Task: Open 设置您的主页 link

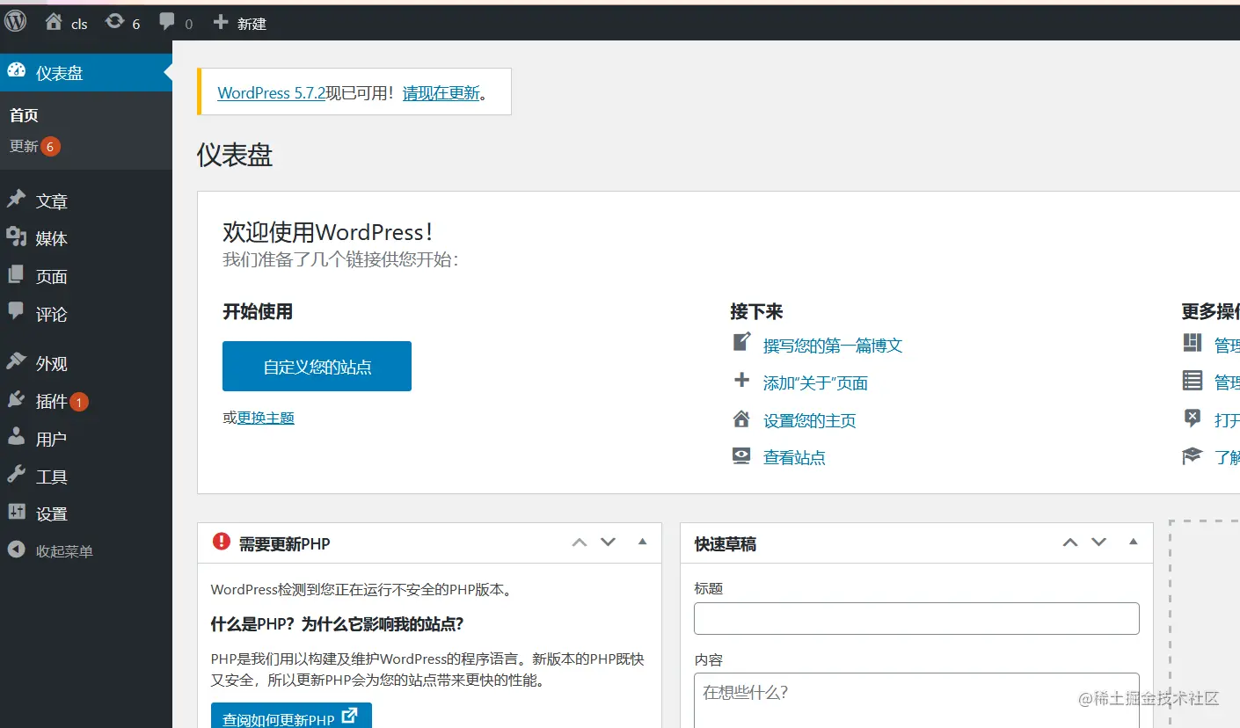Action: [x=810, y=421]
